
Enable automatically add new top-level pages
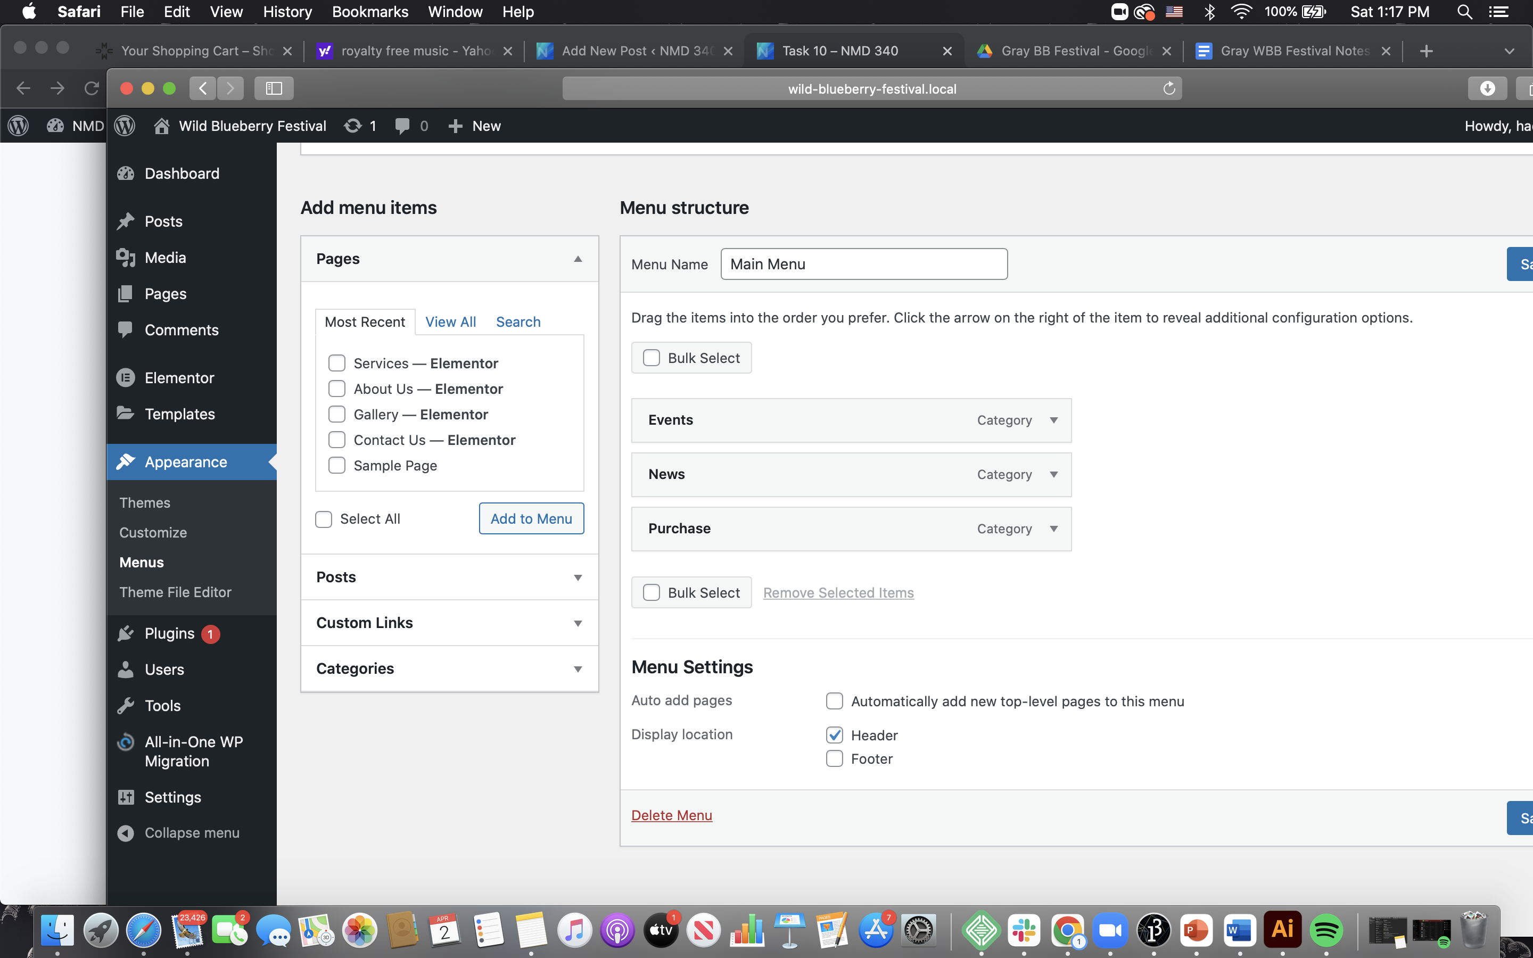[834, 701]
